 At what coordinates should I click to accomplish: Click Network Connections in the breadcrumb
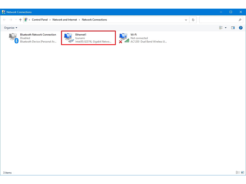[x=94, y=20]
